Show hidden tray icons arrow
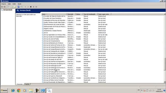 (x=142, y=90)
